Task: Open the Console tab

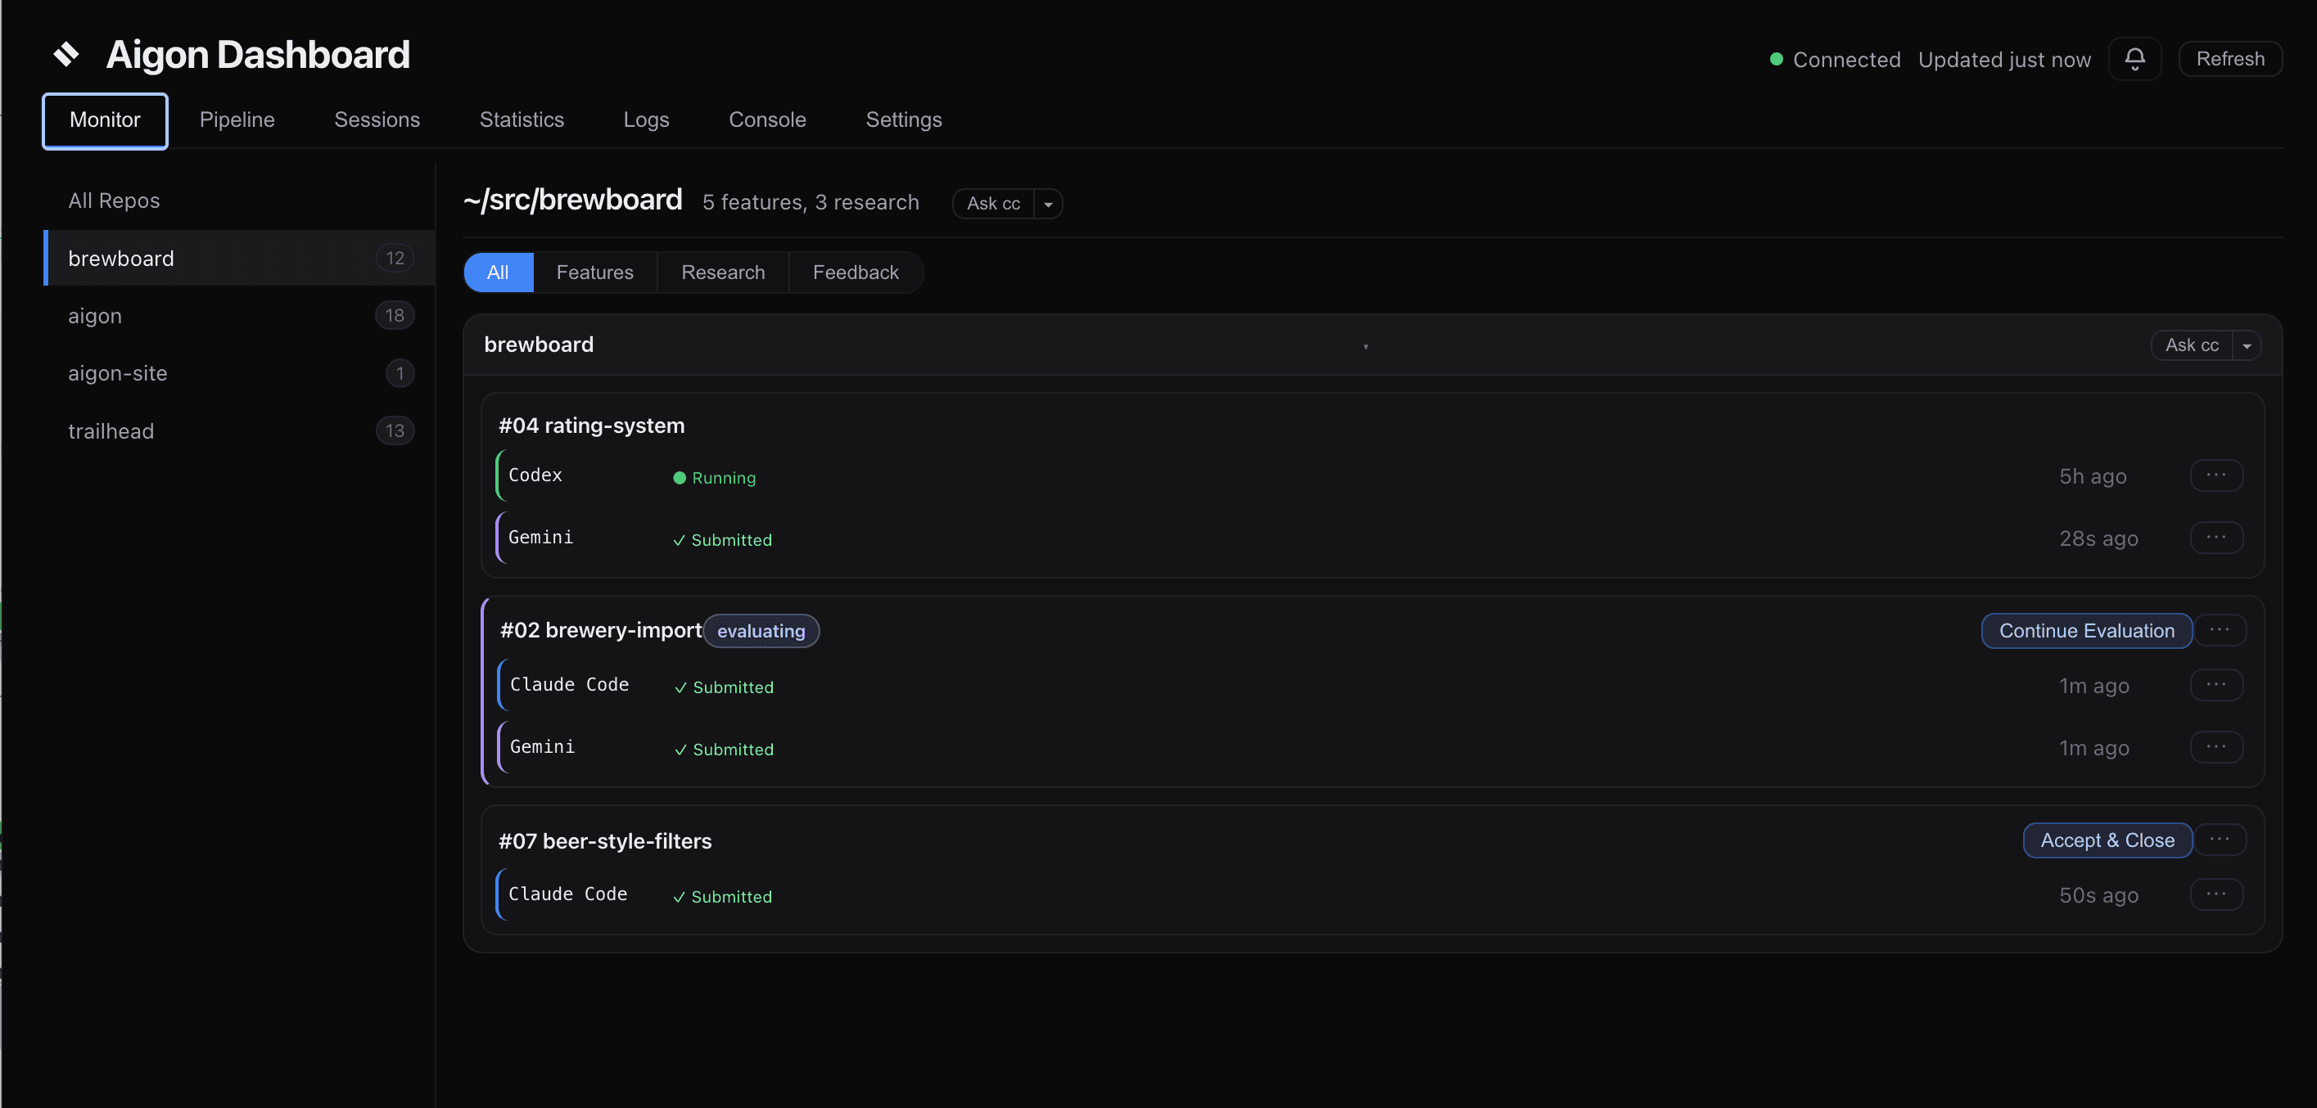Action: click(x=766, y=119)
